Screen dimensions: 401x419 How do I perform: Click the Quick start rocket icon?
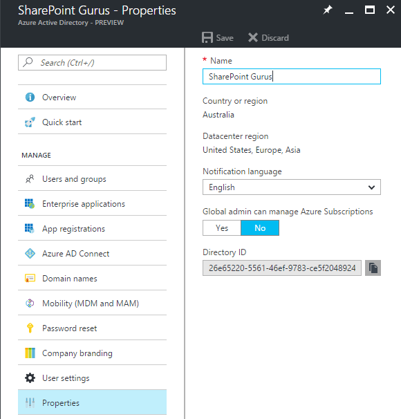(x=30, y=122)
